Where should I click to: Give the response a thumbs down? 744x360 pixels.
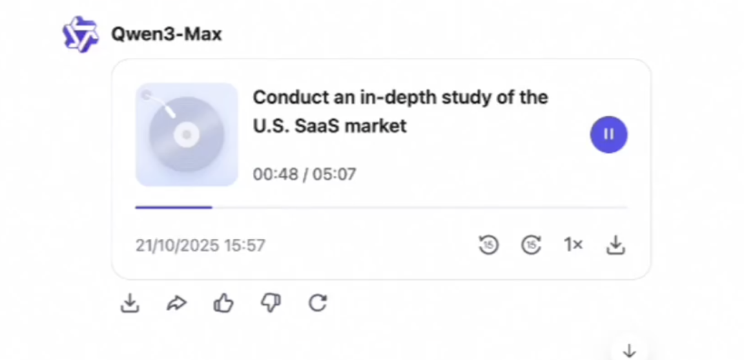271,304
